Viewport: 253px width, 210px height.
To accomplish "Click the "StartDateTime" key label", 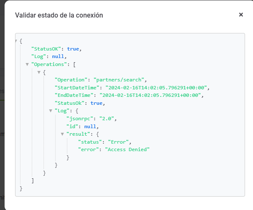I will click(76, 88).
